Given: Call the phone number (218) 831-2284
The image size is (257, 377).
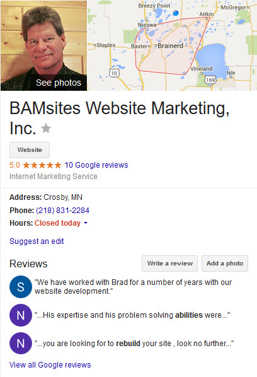Looking at the screenshot, I should point(63,211).
